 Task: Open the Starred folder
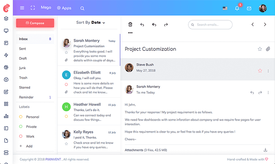coord(24,88)
